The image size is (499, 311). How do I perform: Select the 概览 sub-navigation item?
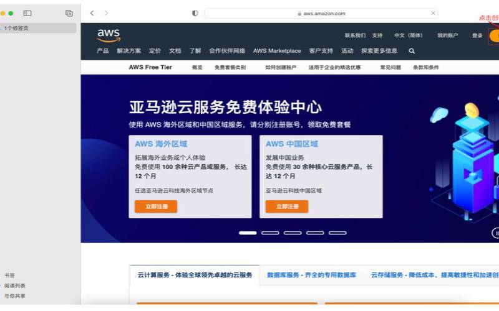pos(197,67)
